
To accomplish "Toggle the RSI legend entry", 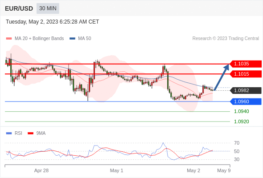I will 14,133.
